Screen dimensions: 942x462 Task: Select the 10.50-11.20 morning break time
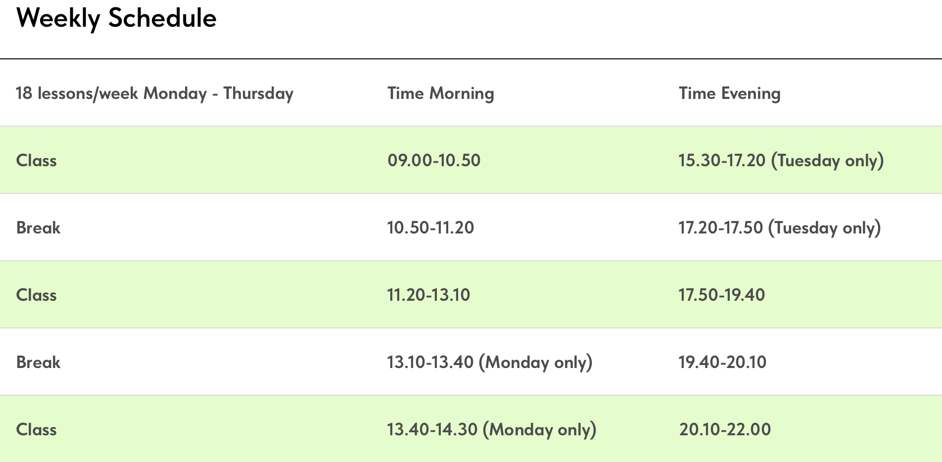click(x=430, y=228)
